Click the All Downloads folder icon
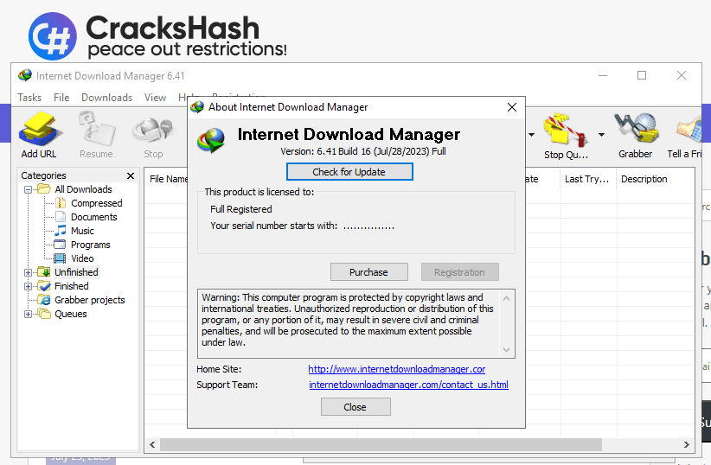711x465 pixels. point(44,189)
